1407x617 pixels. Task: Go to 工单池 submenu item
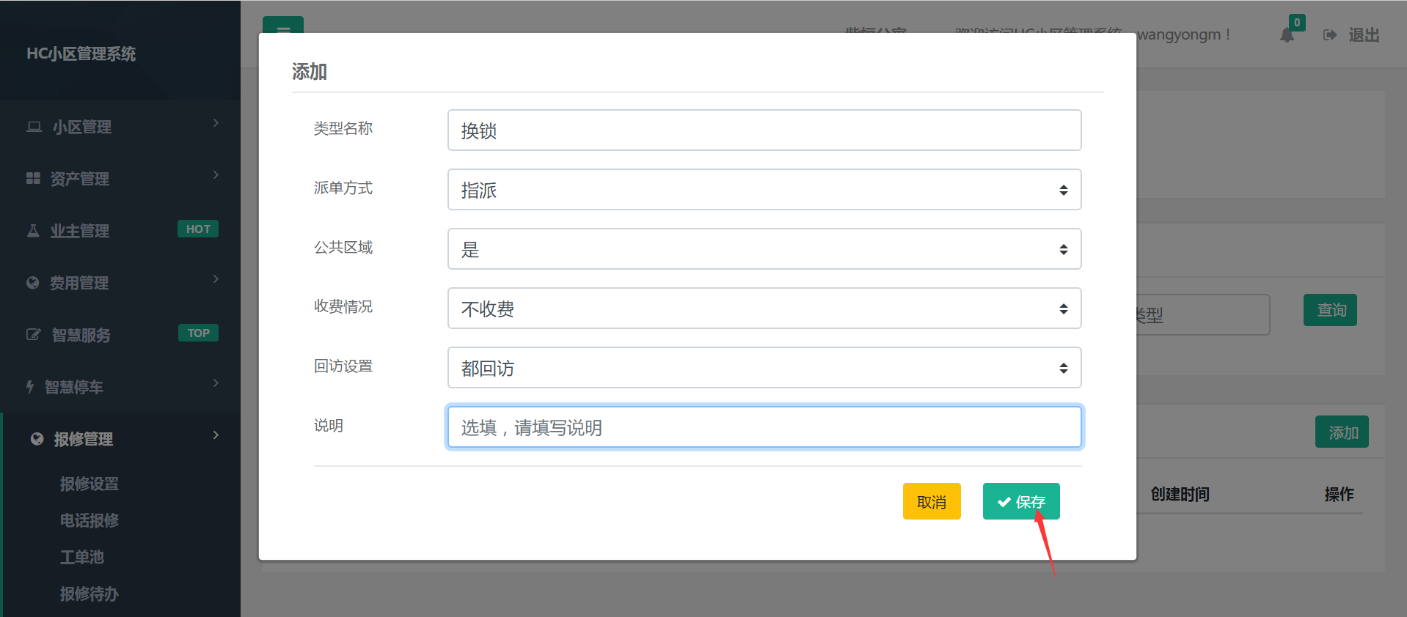pos(82,557)
